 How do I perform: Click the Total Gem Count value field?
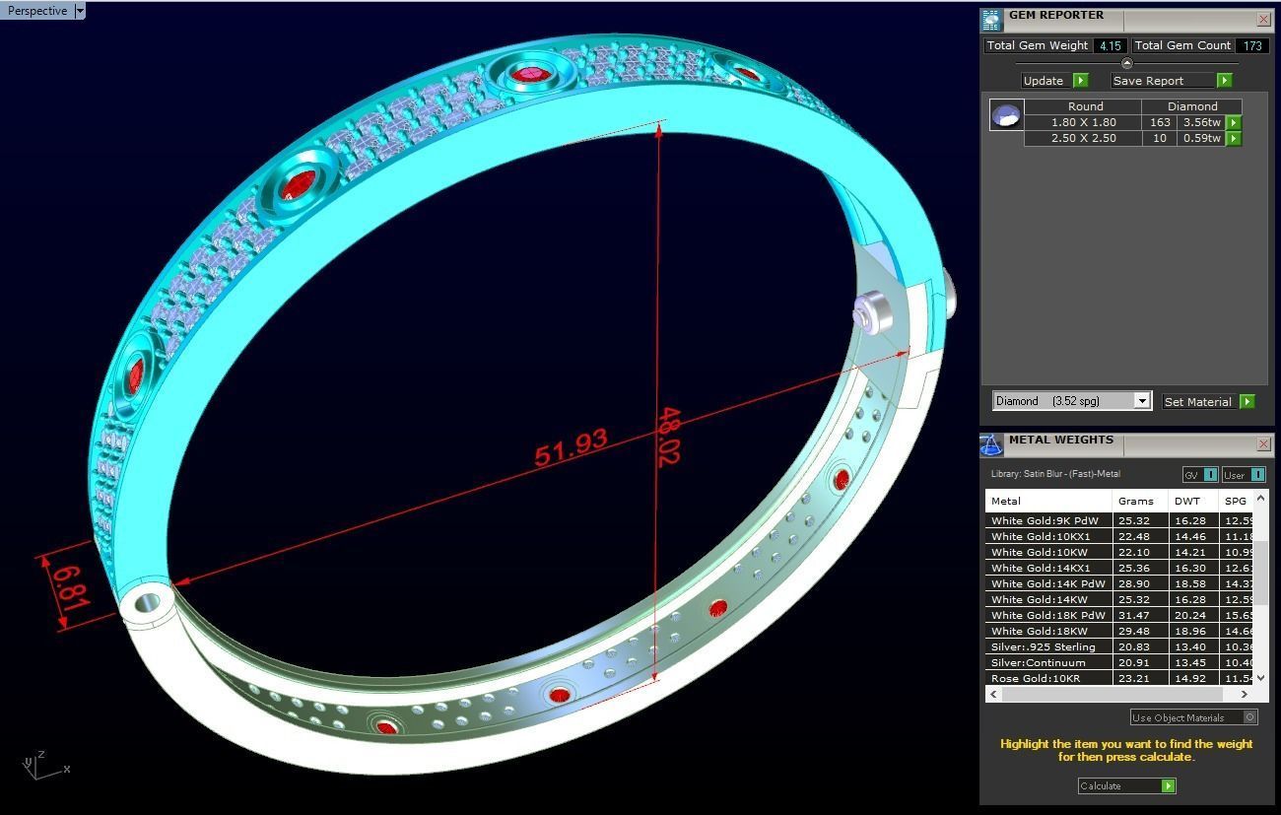click(x=1252, y=45)
